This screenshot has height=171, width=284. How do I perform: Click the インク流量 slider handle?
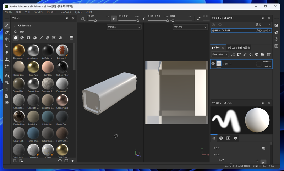click(138, 21)
